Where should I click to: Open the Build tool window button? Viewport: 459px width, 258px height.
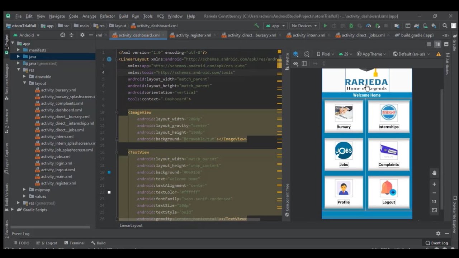click(98, 243)
